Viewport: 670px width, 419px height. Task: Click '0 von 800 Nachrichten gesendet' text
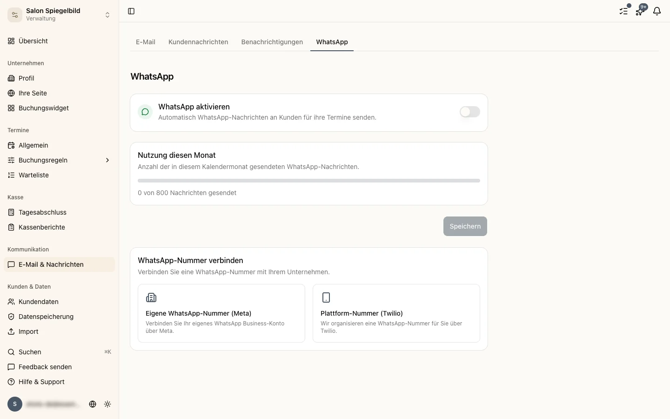pos(187,193)
